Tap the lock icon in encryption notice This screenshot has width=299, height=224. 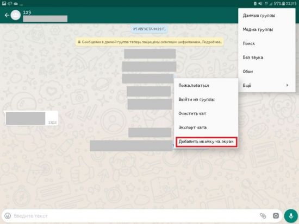pyautogui.click(x=79, y=42)
